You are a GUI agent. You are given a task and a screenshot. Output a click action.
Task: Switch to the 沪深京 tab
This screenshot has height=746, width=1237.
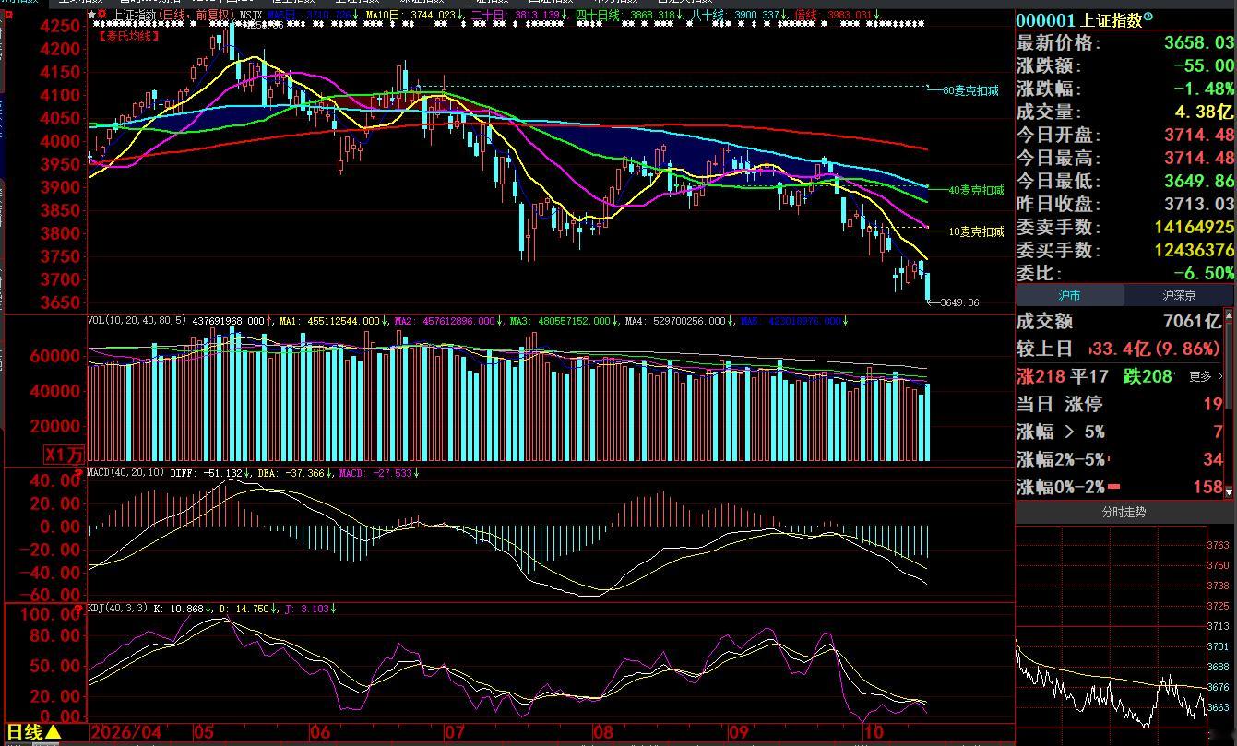tap(1179, 295)
